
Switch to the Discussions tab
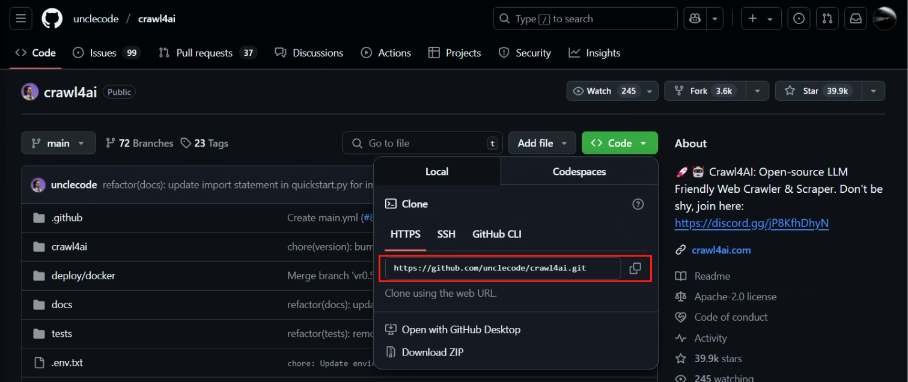(x=309, y=53)
